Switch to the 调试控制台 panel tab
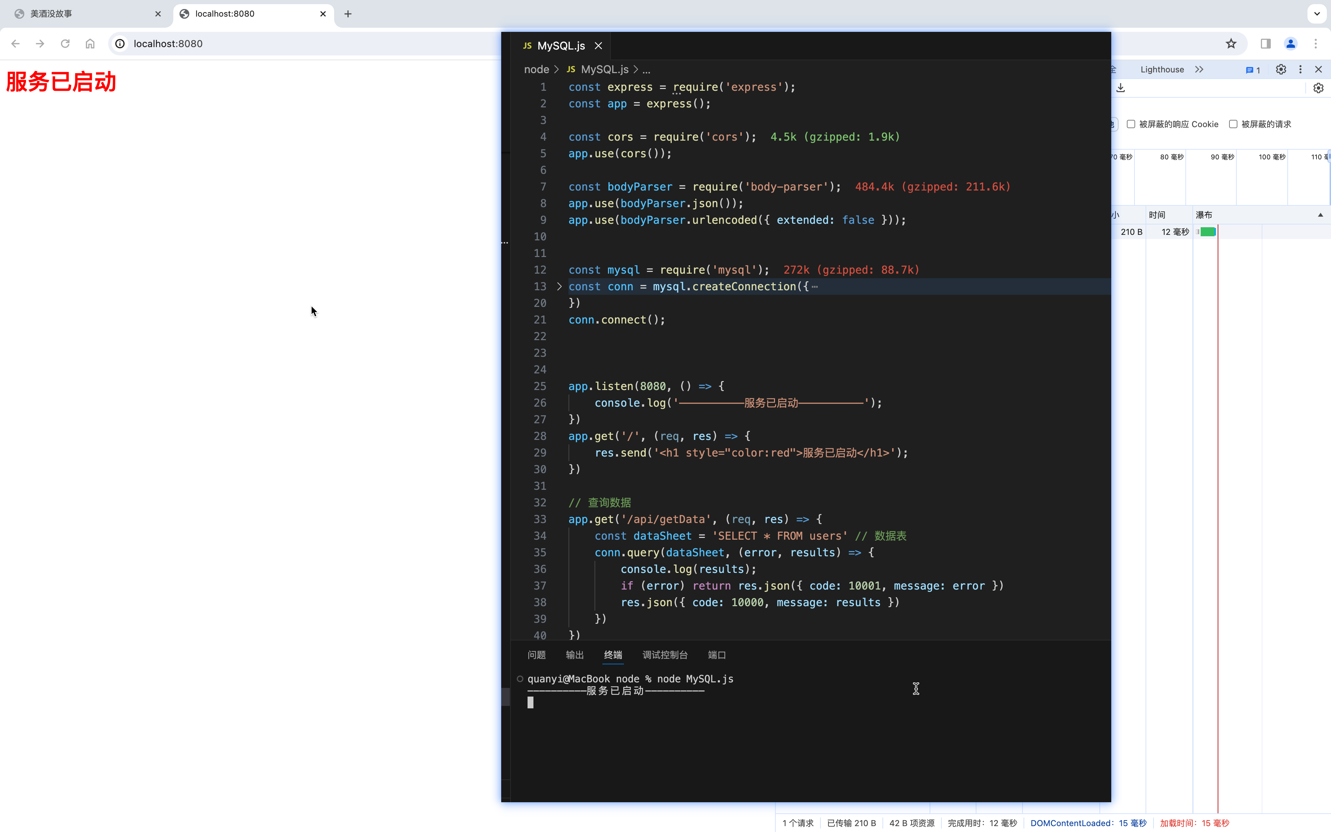 pyautogui.click(x=665, y=655)
